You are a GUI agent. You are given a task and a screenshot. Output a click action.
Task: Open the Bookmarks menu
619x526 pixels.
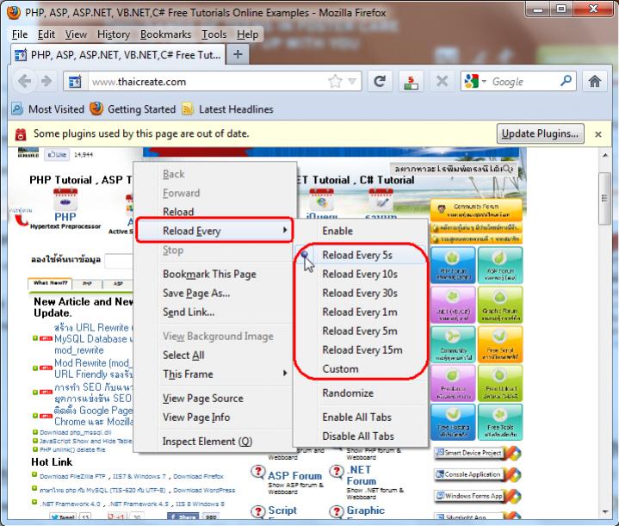pyautogui.click(x=165, y=34)
